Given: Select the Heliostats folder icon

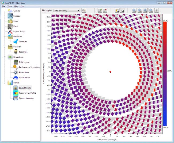Looking at the screenshot, I should coord(10,36).
